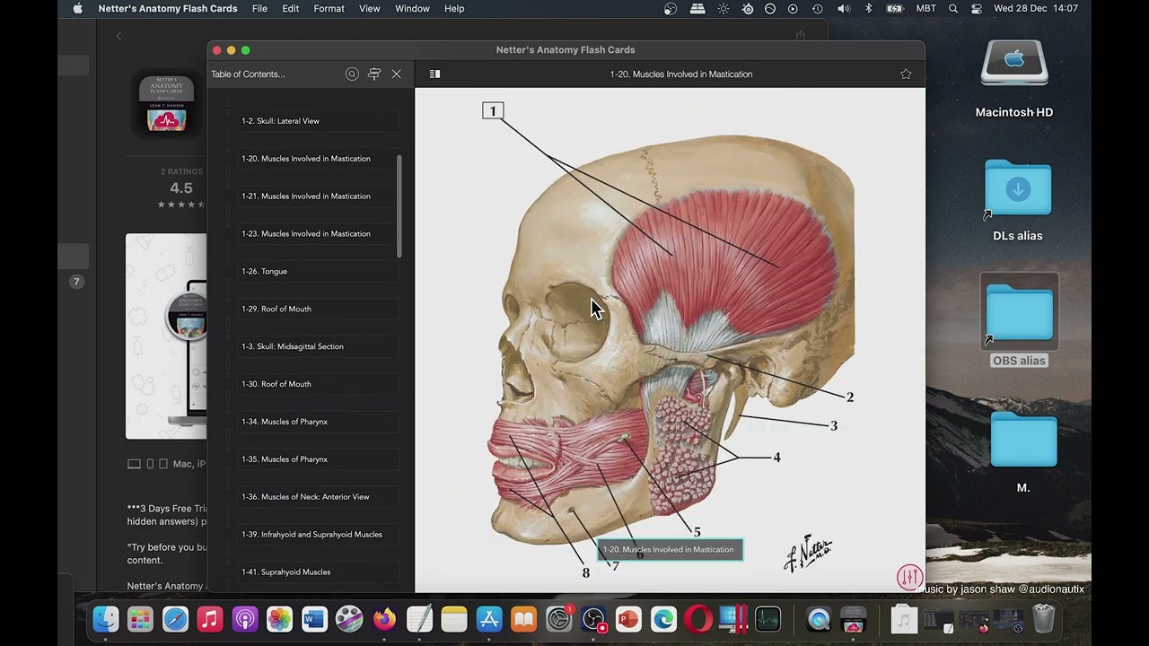1149x646 pixels.
Task: Select '1-41. Suprahyoid Muscles' card
Action: [x=319, y=573]
